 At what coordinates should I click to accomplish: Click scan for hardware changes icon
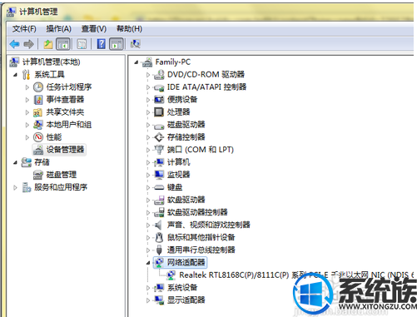click(136, 44)
